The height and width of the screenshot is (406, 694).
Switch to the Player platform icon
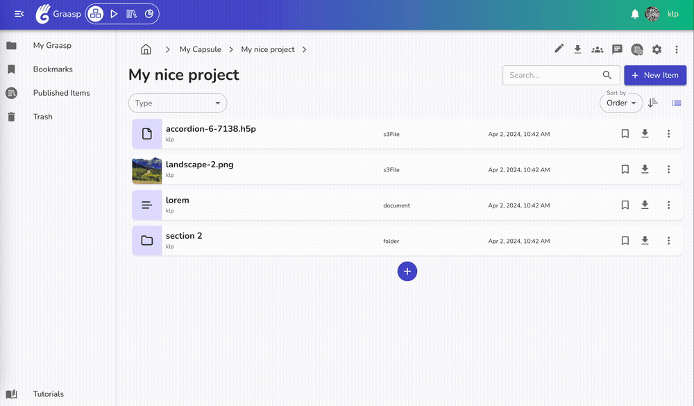(114, 14)
